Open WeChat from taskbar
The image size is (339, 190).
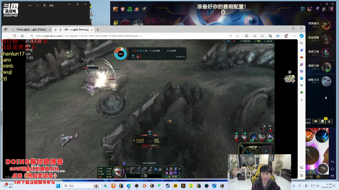160,186
